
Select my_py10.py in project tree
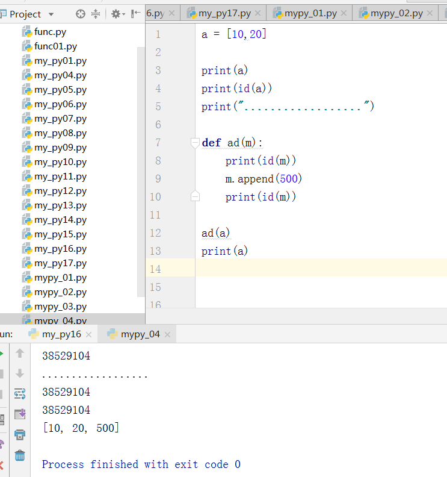[x=55, y=162]
